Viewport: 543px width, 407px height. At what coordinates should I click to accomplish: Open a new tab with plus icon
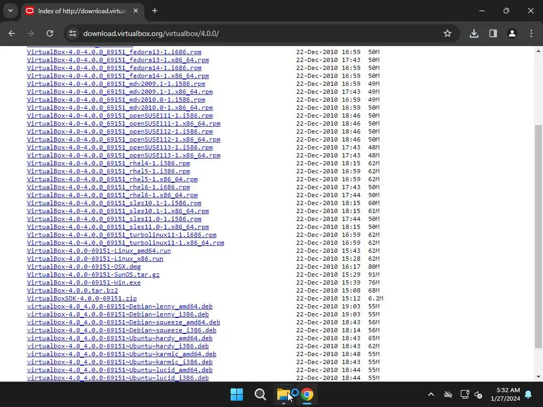[x=155, y=11]
